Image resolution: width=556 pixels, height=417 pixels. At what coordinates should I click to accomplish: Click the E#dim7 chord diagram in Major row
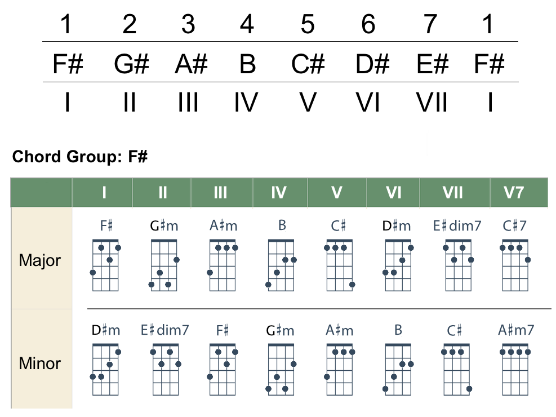(458, 265)
